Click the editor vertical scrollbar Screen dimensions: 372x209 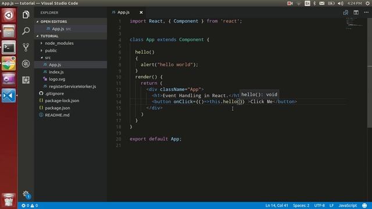coord(370,73)
